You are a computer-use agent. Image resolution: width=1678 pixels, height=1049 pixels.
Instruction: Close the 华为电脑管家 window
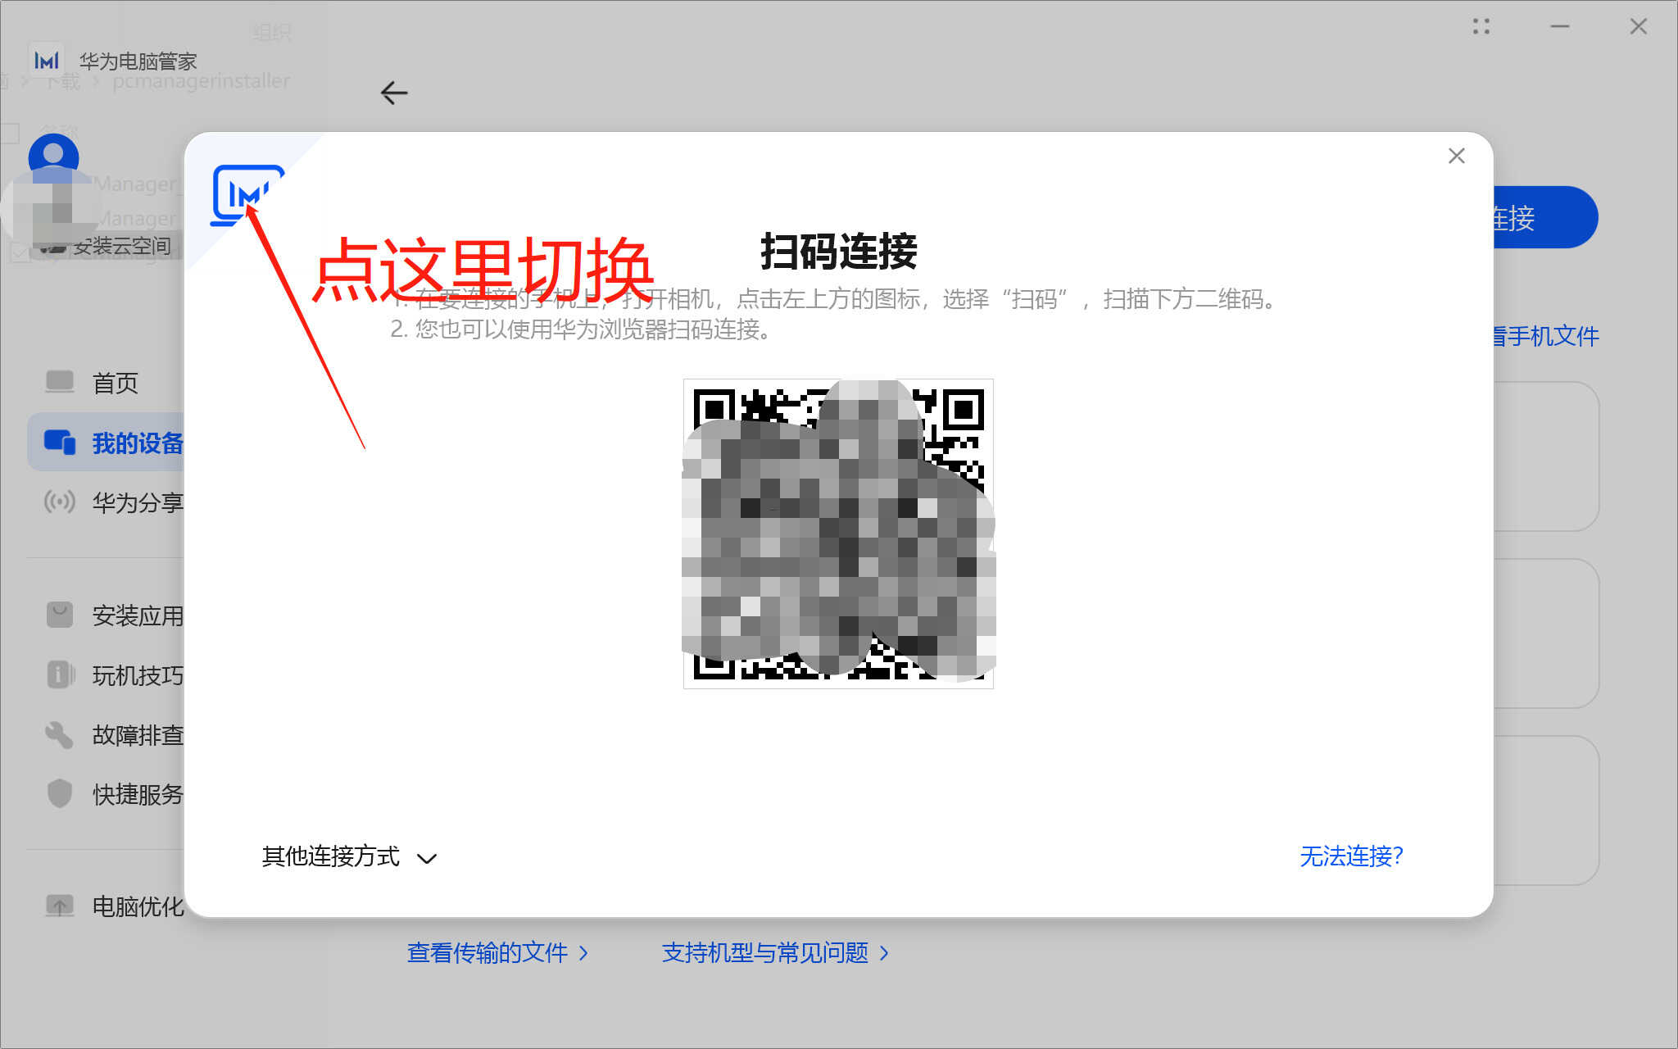[1638, 26]
